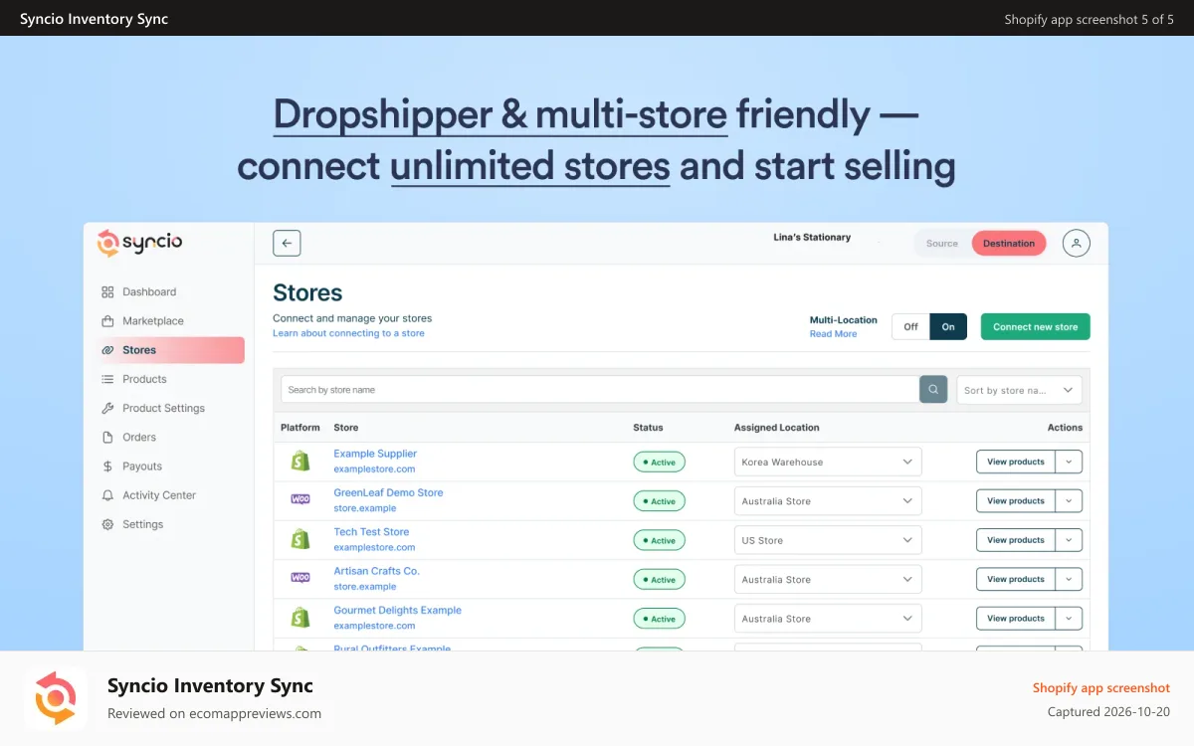Open Gourmet Delights Example location dropdown
Viewport: 1194px width, 746px height.
(828, 619)
